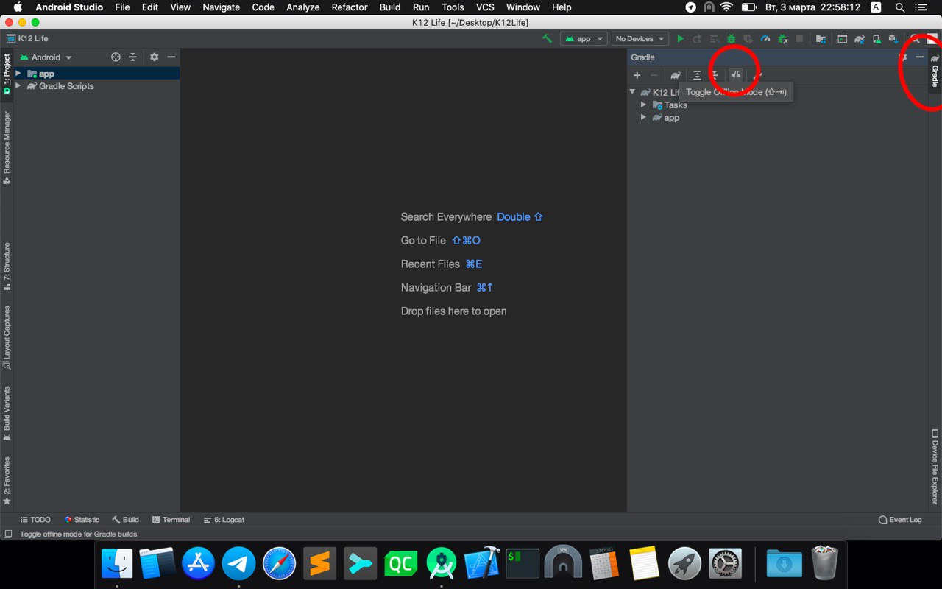Open Layout Captures side tab
The height and width of the screenshot is (589, 942).
pos(7,338)
